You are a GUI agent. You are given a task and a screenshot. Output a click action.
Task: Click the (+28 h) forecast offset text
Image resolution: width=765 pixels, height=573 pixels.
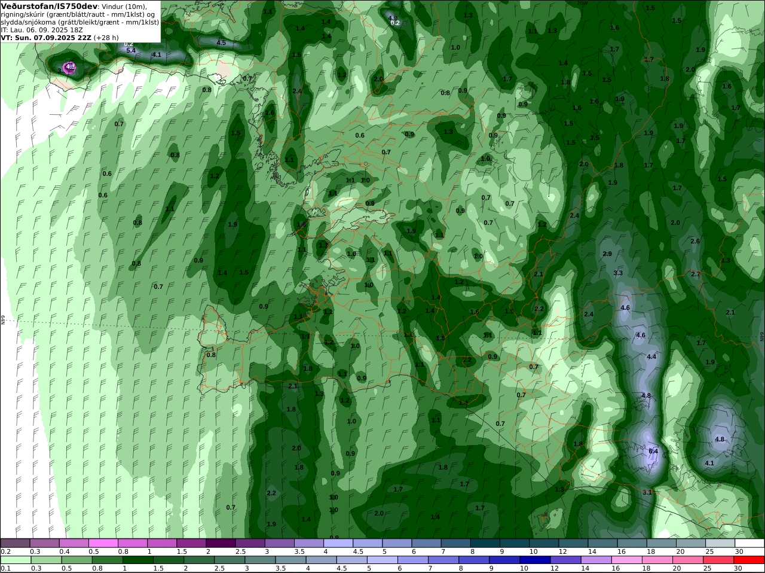(x=106, y=38)
